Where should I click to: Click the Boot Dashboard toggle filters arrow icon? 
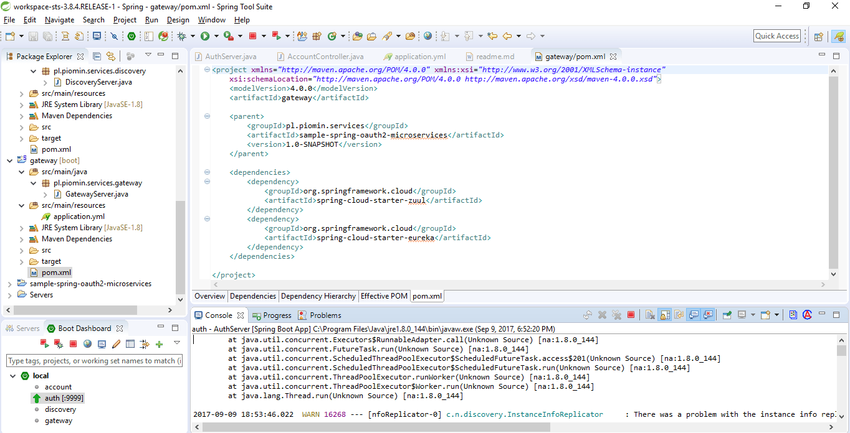[x=145, y=343]
